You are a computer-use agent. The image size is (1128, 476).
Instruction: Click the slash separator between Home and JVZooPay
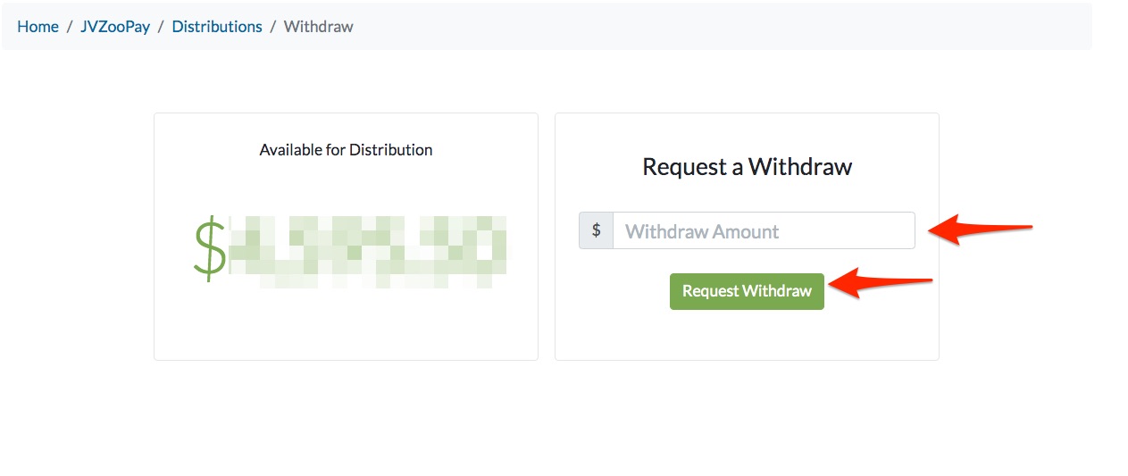(70, 27)
